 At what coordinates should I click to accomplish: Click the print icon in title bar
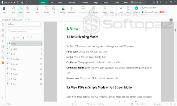click(22, 2)
